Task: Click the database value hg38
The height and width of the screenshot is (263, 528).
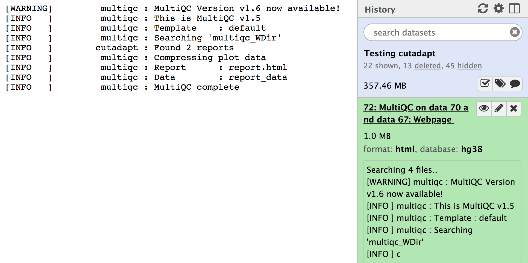Action: click(x=472, y=149)
